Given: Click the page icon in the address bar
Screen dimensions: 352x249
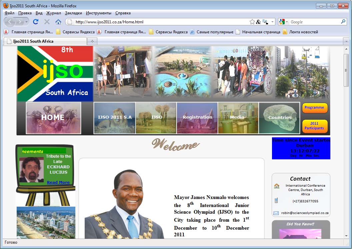Looking at the screenshot, I should (70, 22).
